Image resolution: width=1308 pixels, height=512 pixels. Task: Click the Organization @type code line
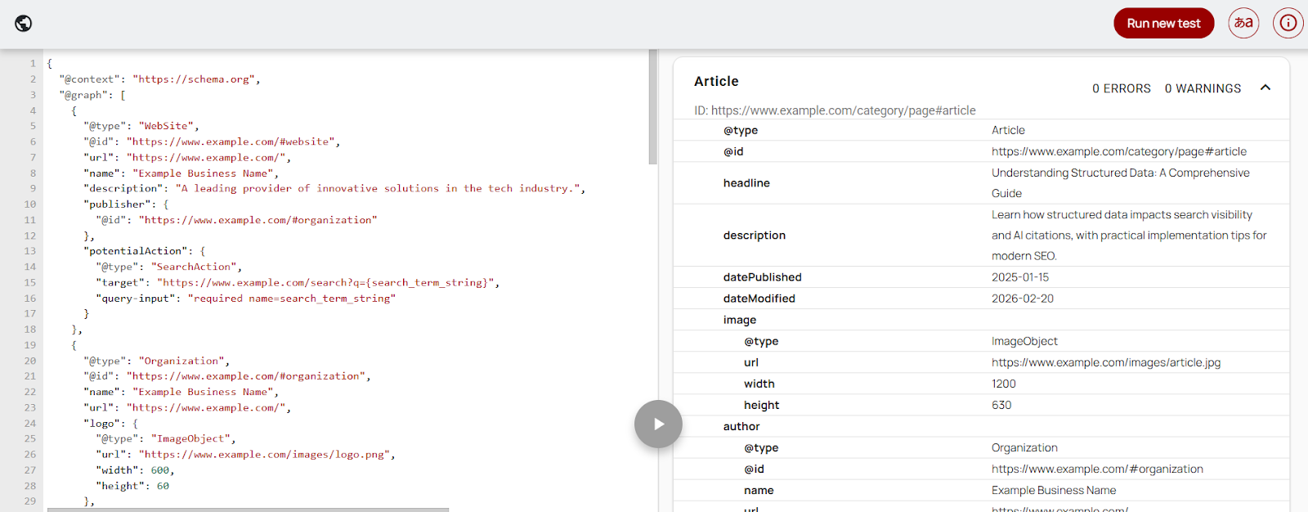tap(157, 361)
